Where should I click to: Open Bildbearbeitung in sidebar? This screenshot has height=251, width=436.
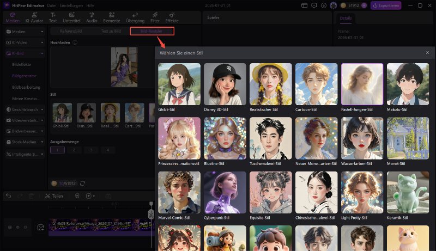[26, 87]
